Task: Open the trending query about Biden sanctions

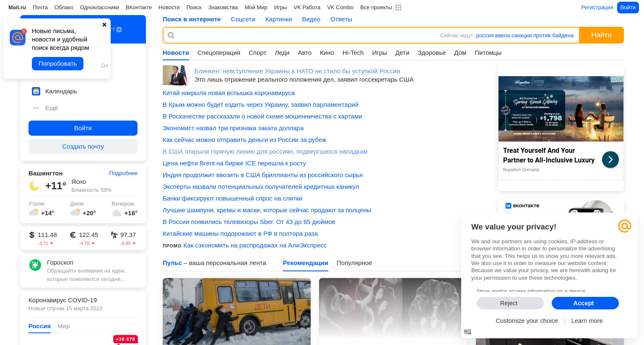Action: (525, 36)
